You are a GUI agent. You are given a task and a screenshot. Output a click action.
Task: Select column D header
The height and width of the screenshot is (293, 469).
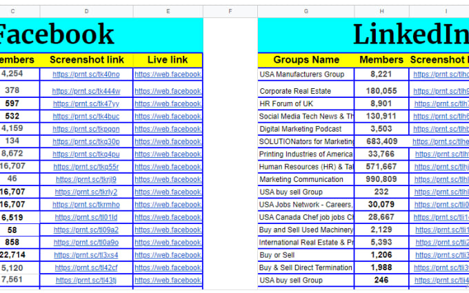(86, 11)
